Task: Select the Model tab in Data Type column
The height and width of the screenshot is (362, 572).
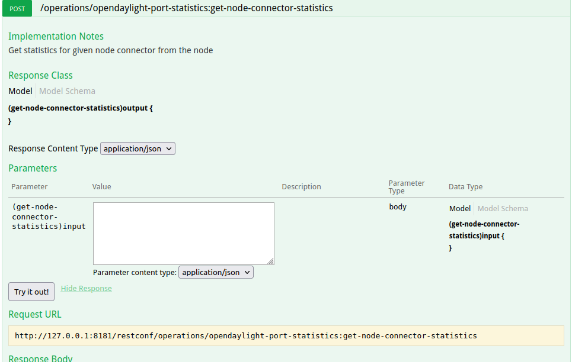Action: [459, 208]
